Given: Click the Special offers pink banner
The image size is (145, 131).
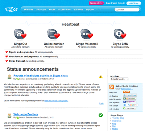Looking at the screenshot, I should 96,3.
